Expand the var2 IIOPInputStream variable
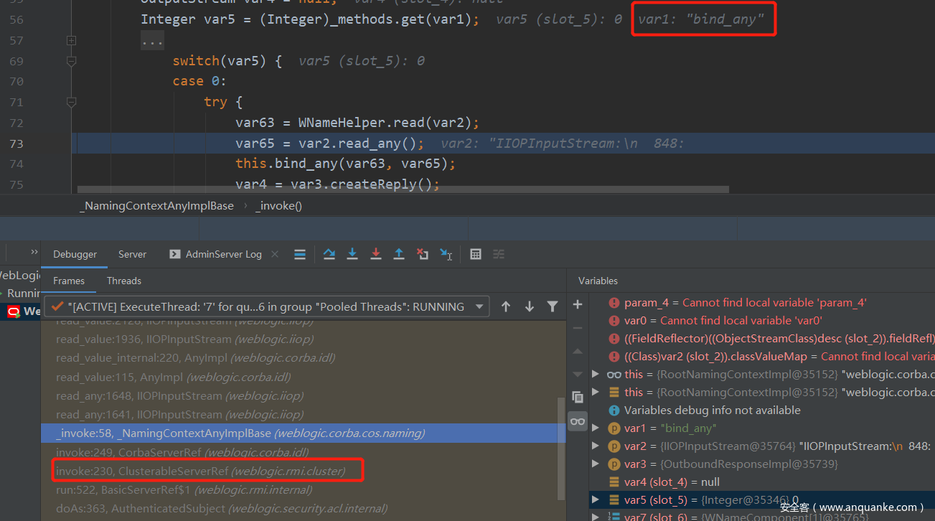 [x=595, y=446]
